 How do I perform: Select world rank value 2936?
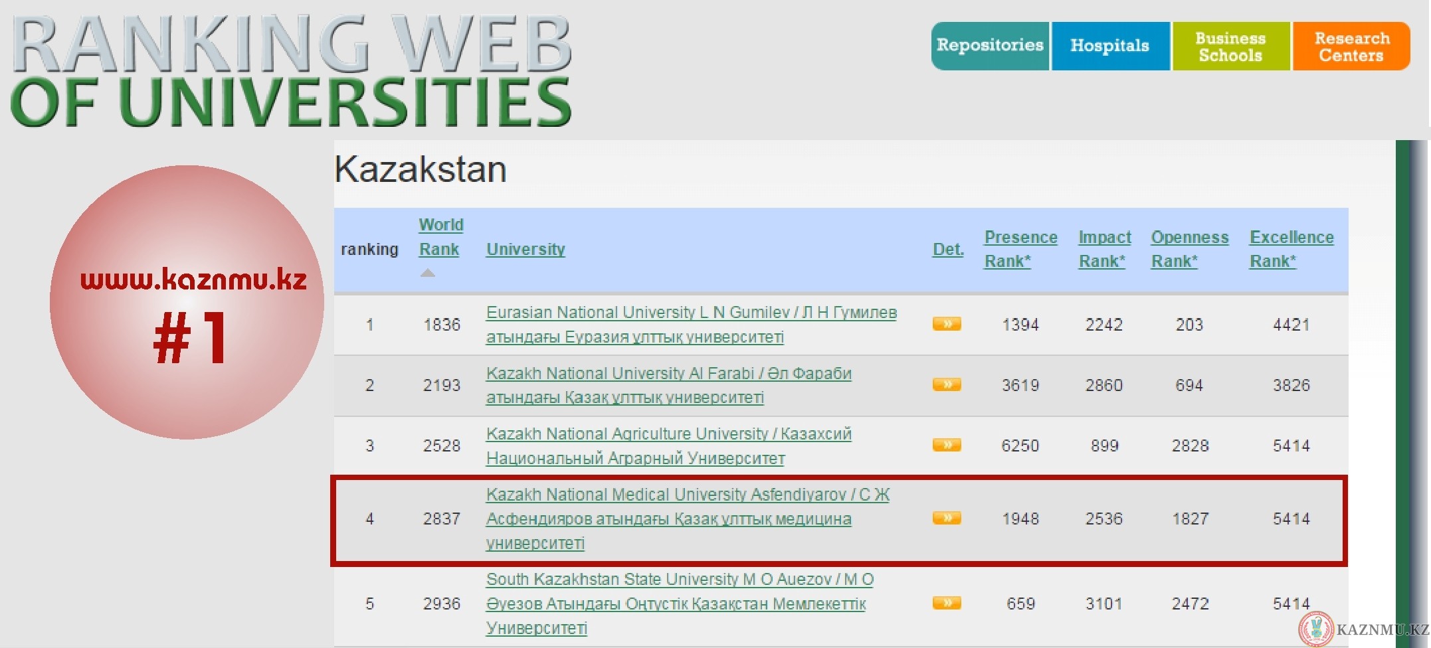442,604
